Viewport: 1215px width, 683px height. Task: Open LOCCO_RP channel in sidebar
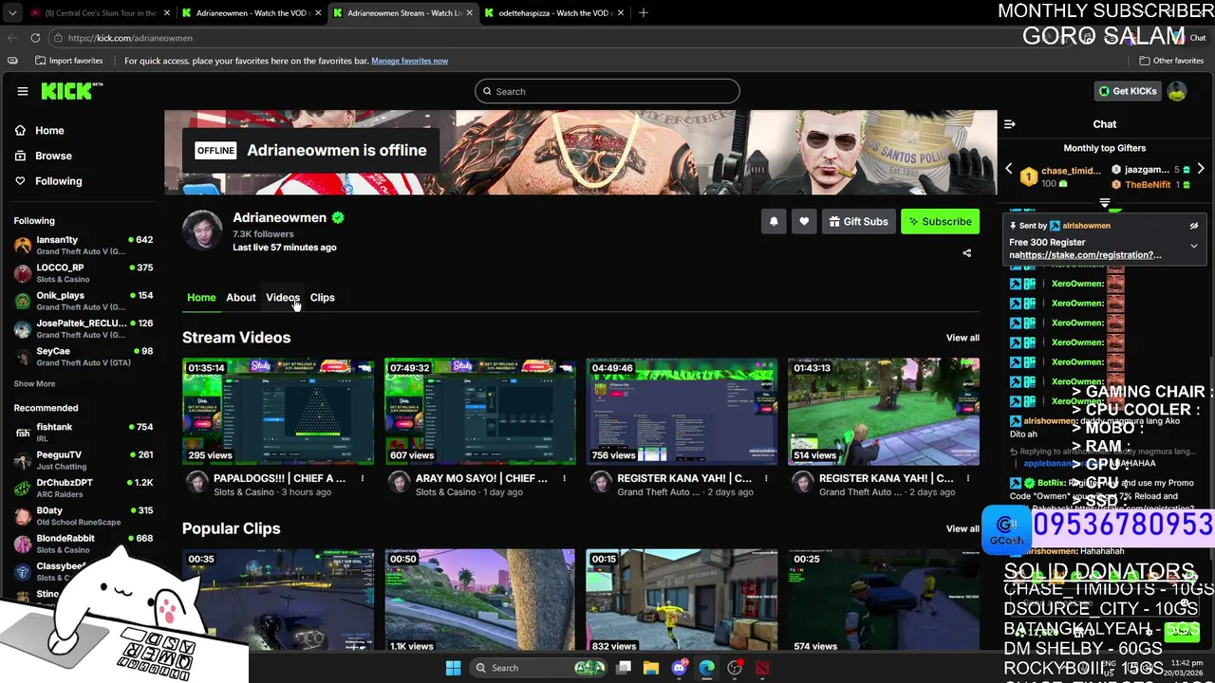click(84, 273)
